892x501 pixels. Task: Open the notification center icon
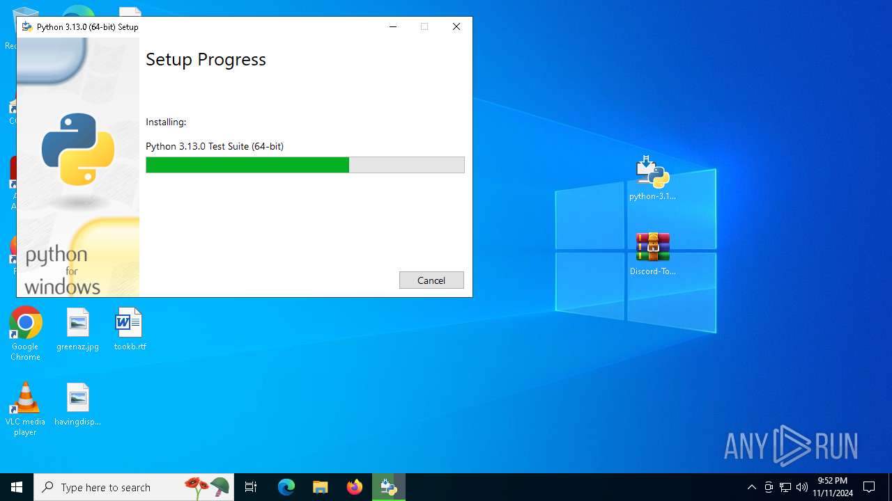(869, 487)
